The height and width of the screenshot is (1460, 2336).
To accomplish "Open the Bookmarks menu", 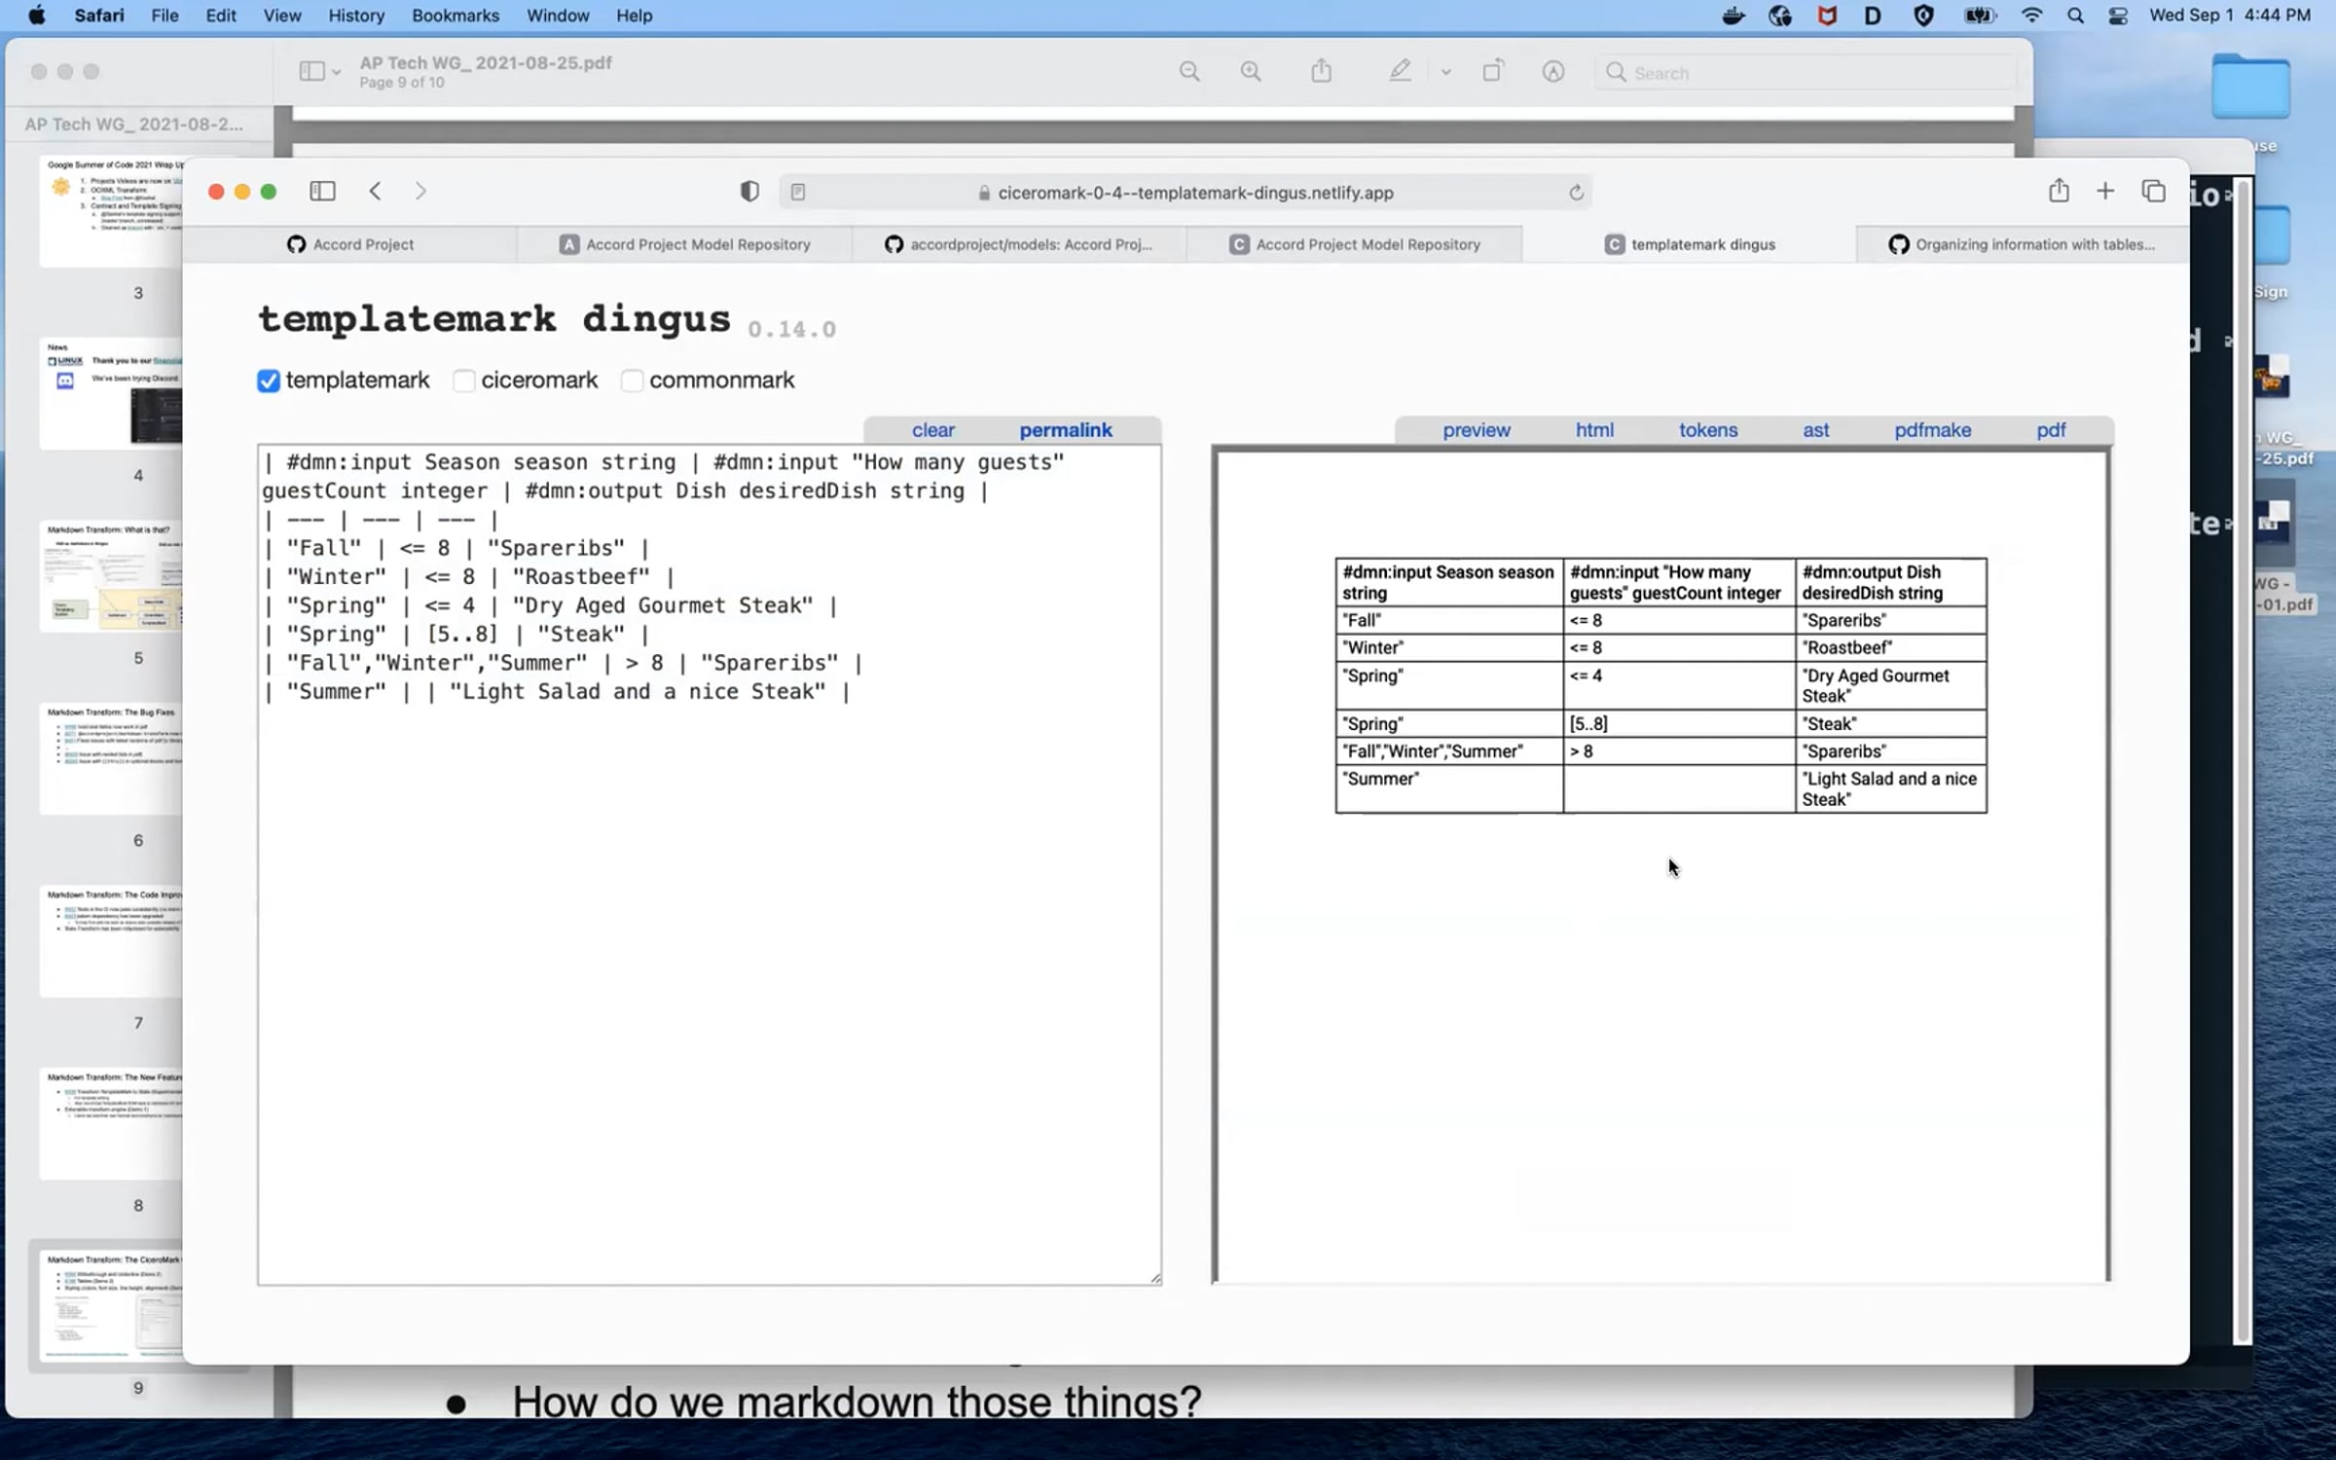I will coord(455,16).
